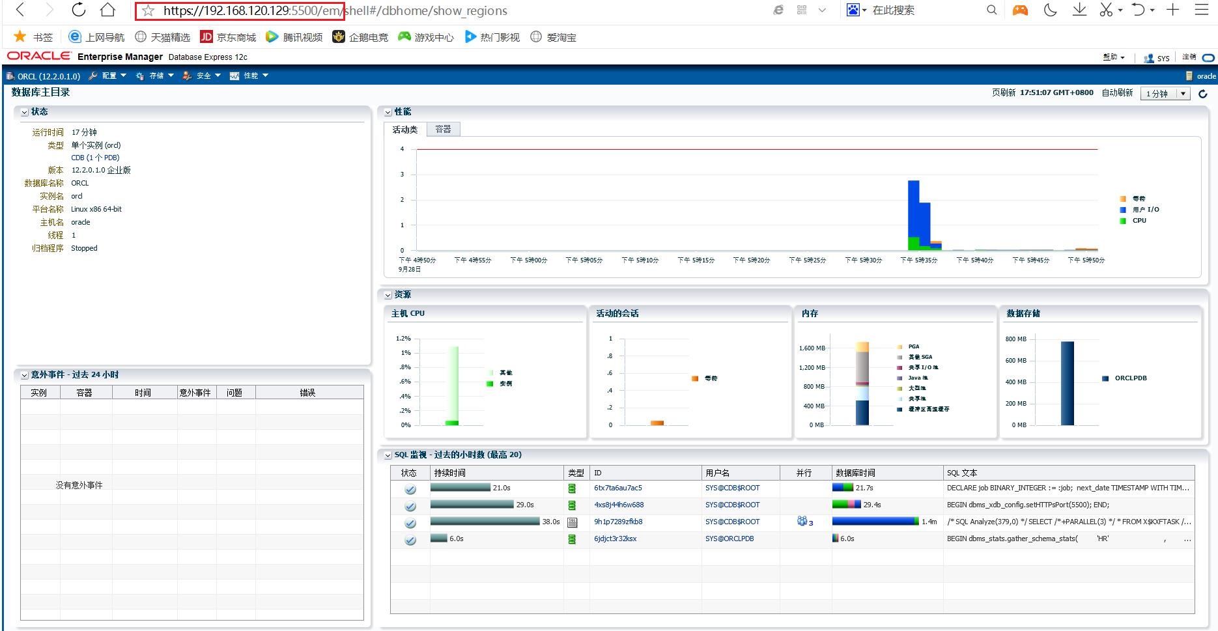Open a new tab with plus icon
1218x631 pixels.
click(1172, 10)
